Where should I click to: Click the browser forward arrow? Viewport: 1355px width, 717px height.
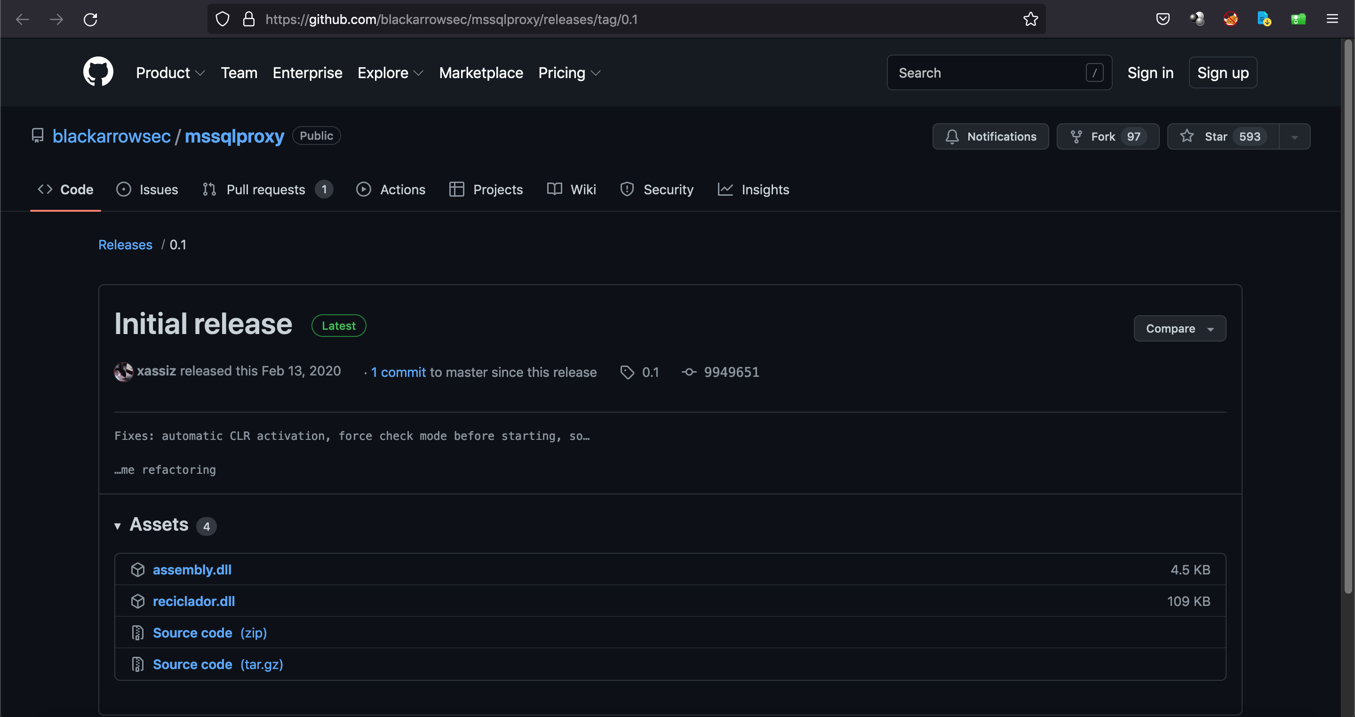click(56, 19)
